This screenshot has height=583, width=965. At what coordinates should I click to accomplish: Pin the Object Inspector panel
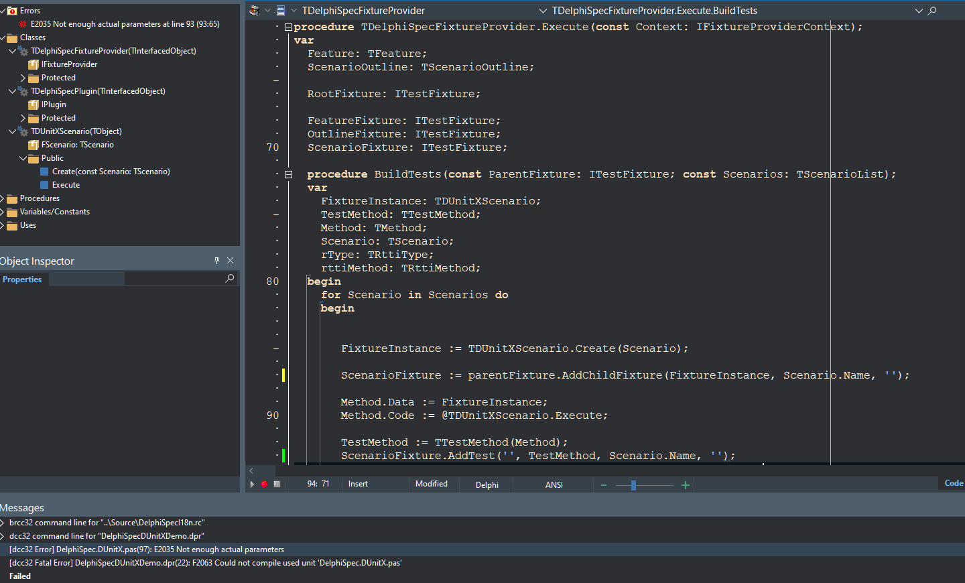(x=216, y=261)
